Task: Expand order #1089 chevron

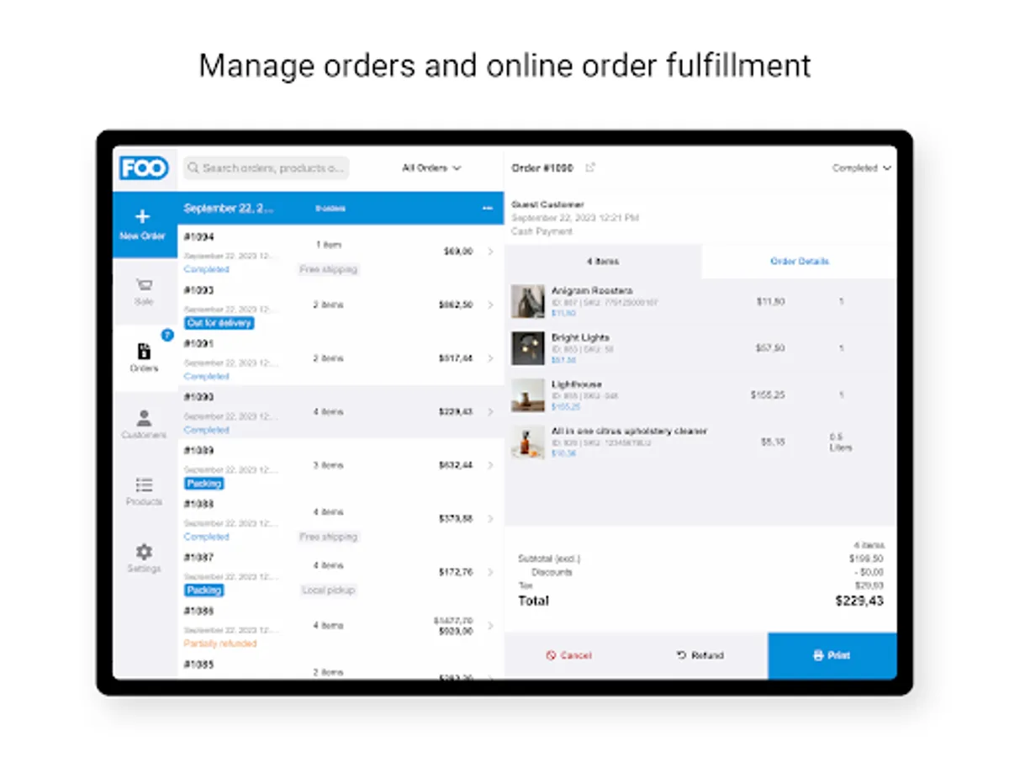Action: click(x=490, y=465)
